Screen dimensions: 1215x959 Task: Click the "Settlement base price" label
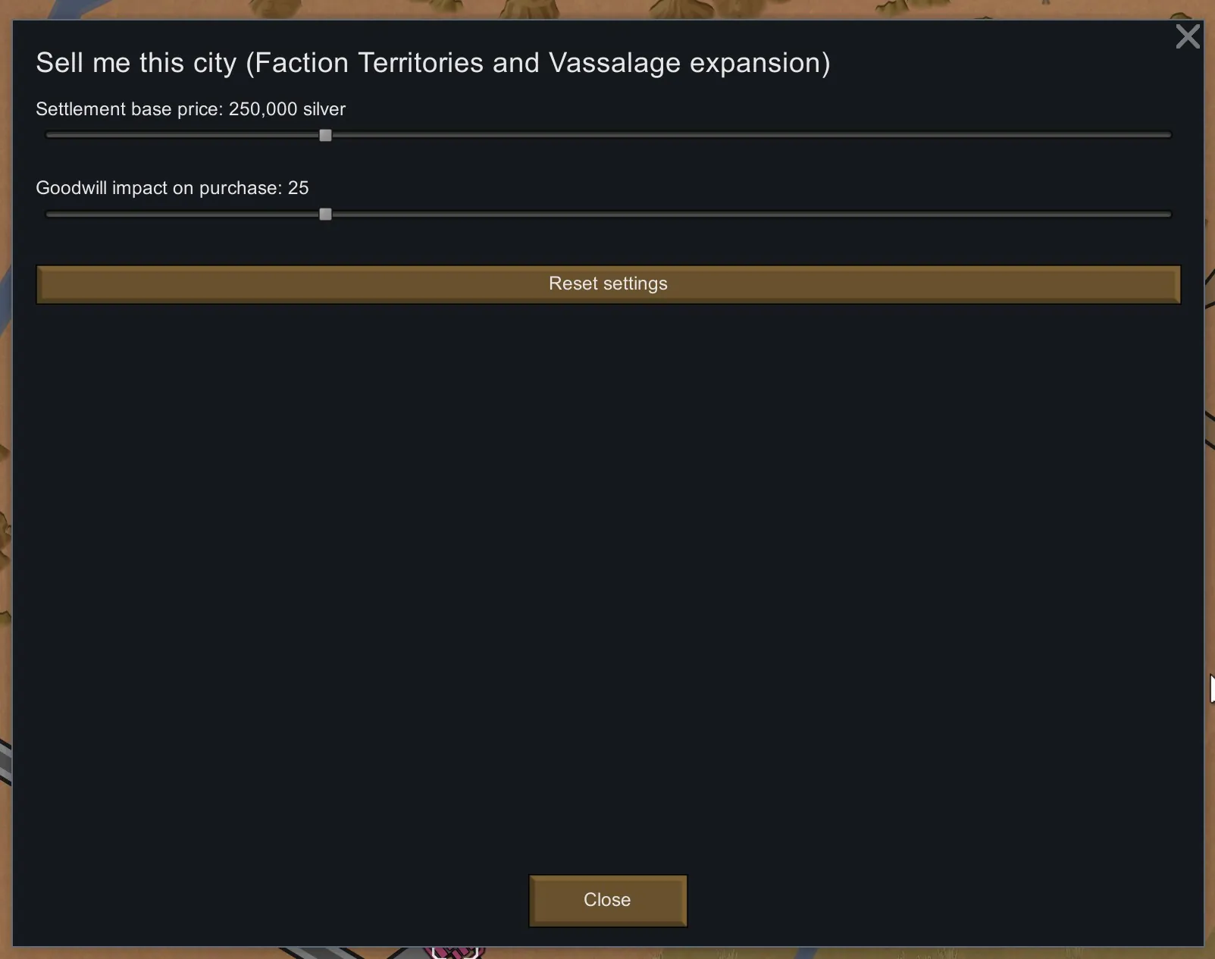(129, 109)
